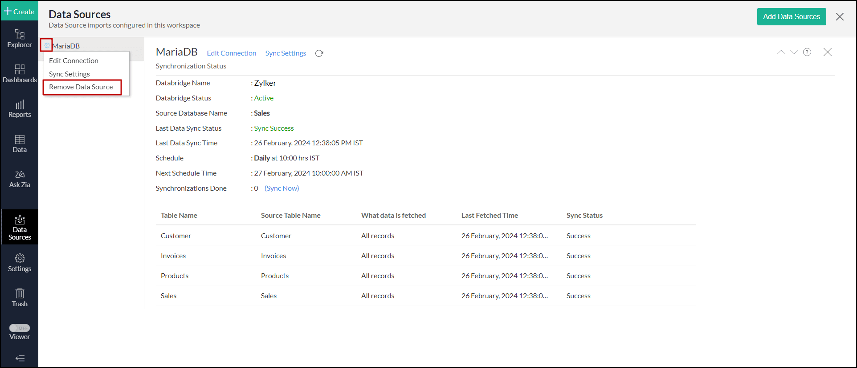Open workspace Settings from sidebar
This screenshot has height=368, width=857.
(x=20, y=263)
